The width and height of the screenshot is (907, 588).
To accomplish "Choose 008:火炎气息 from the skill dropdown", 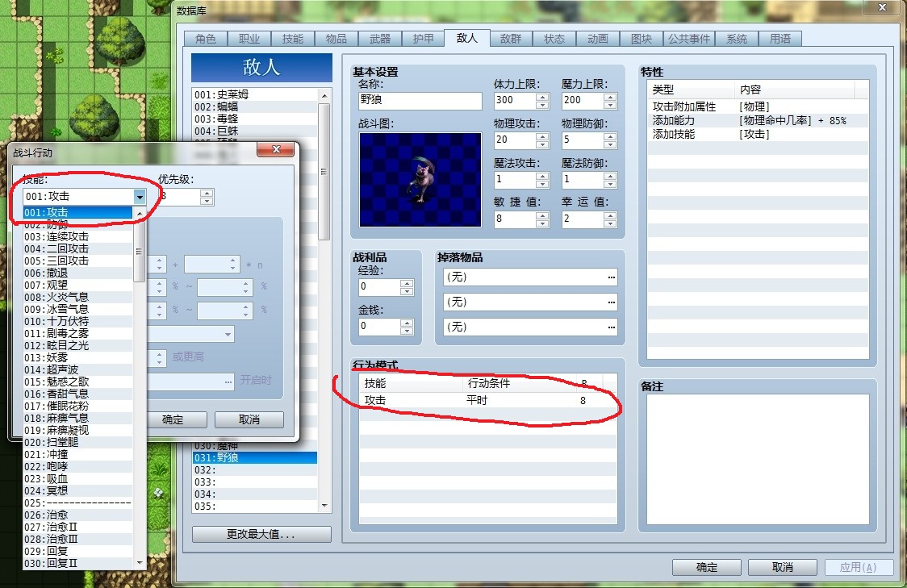I will (77, 297).
